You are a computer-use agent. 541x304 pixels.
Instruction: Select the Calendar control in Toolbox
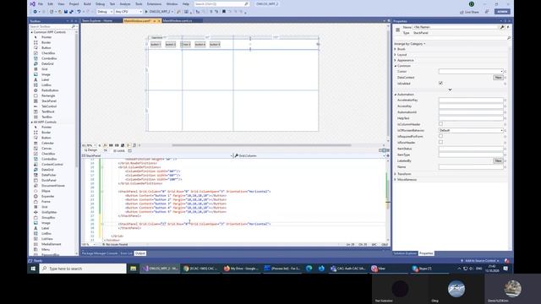pyautogui.click(x=47, y=143)
